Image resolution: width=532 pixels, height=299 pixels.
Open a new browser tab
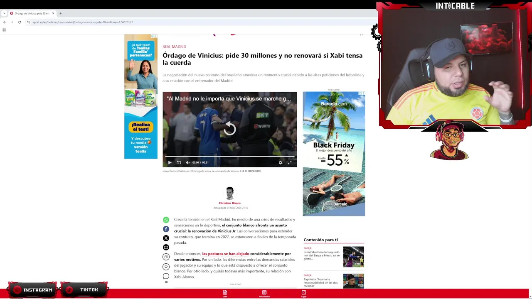[x=61, y=13]
